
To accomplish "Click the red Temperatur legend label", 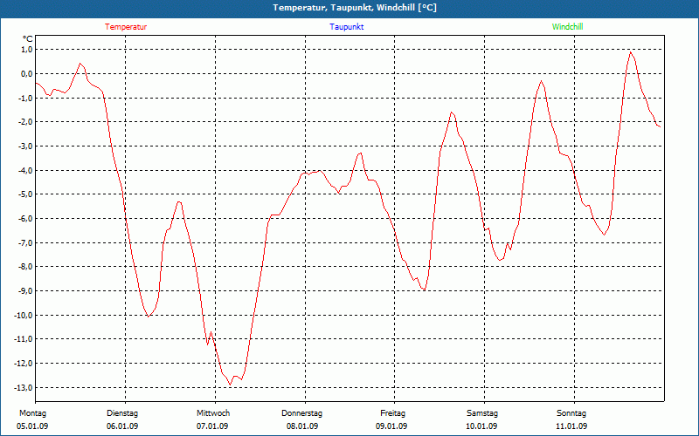I will coord(126,27).
